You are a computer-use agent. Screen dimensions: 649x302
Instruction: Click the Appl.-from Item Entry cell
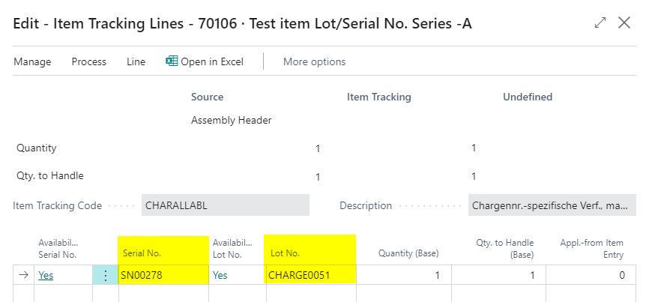coord(592,275)
